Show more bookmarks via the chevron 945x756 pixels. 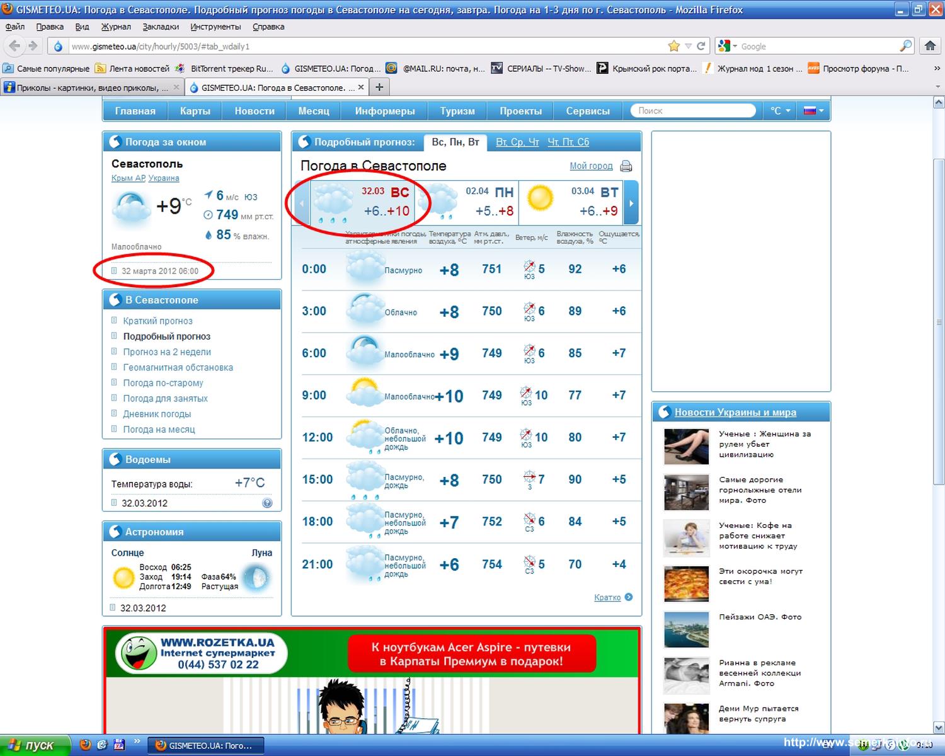937,69
